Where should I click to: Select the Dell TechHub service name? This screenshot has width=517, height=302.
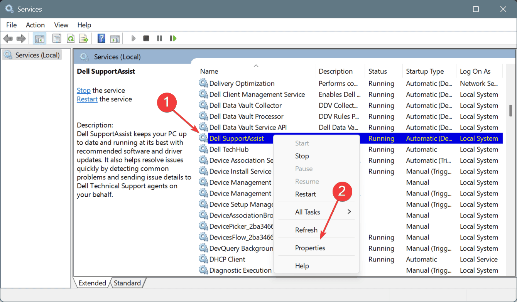[229, 149]
